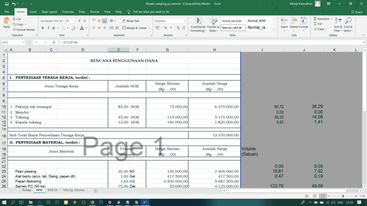Click the Format Painter tool
The width and height of the screenshot is (367, 206).
pyautogui.click(x=26, y=30)
